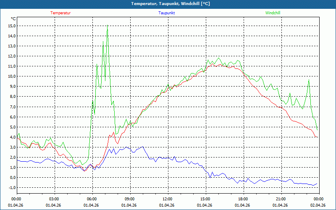The width and height of the screenshot is (336, 210).
Task: Select the green Windchill legend label
Action: (x=273, y=13)
